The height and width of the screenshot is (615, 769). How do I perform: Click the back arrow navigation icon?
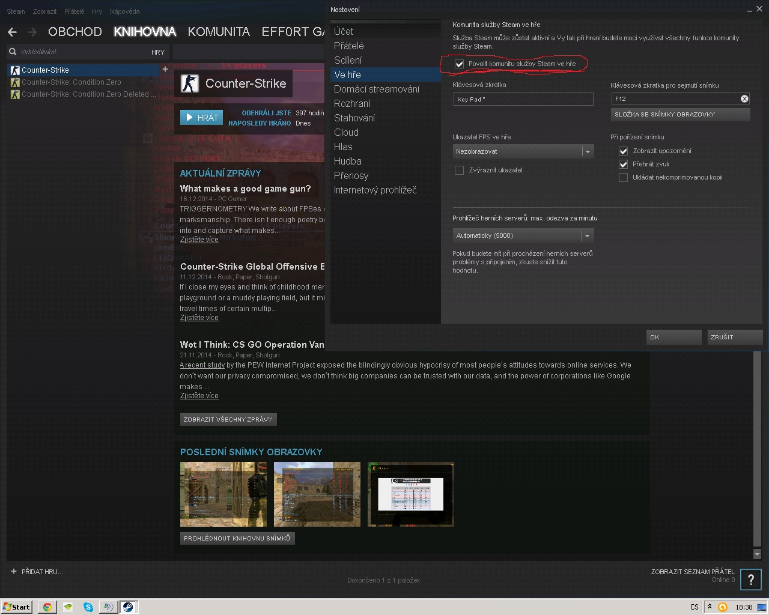click(13, 32)
